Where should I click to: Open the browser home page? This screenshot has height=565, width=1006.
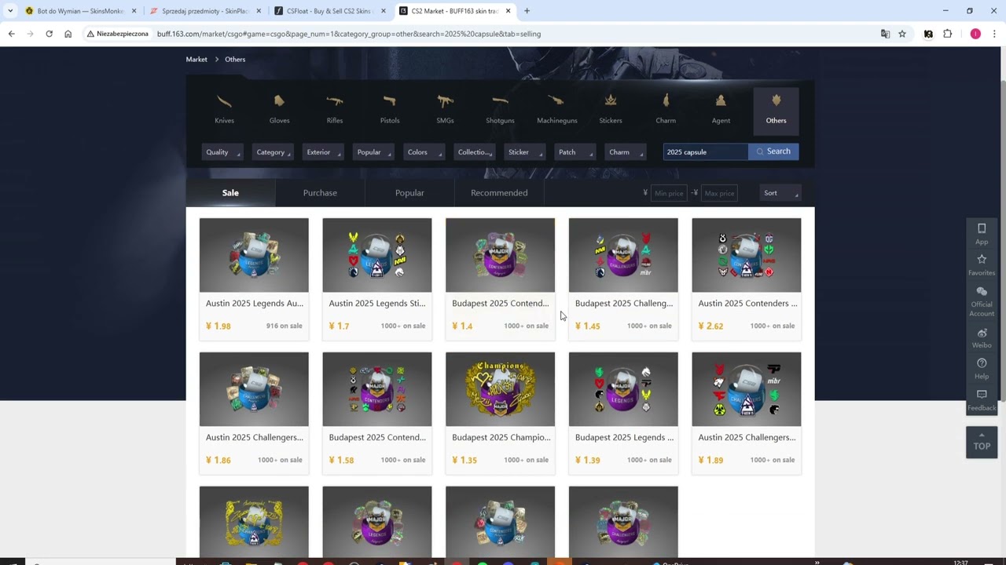(68, 34)
